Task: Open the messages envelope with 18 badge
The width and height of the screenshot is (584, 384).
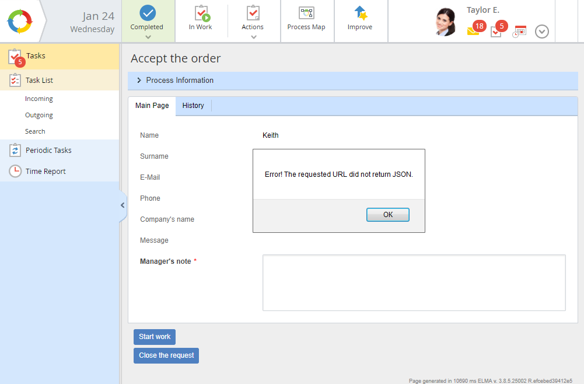Action: [x=474, y=30]
